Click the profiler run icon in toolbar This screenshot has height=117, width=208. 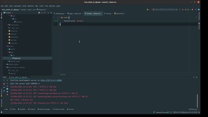click(188, 9)
